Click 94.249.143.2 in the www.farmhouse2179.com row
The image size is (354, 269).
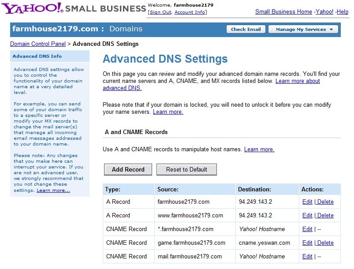255,216
